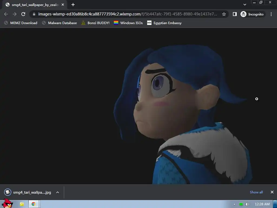Select the smg4_tari_wallpaper tab
This screenshot has height=208, width=277.
click(x=35, y=5)
